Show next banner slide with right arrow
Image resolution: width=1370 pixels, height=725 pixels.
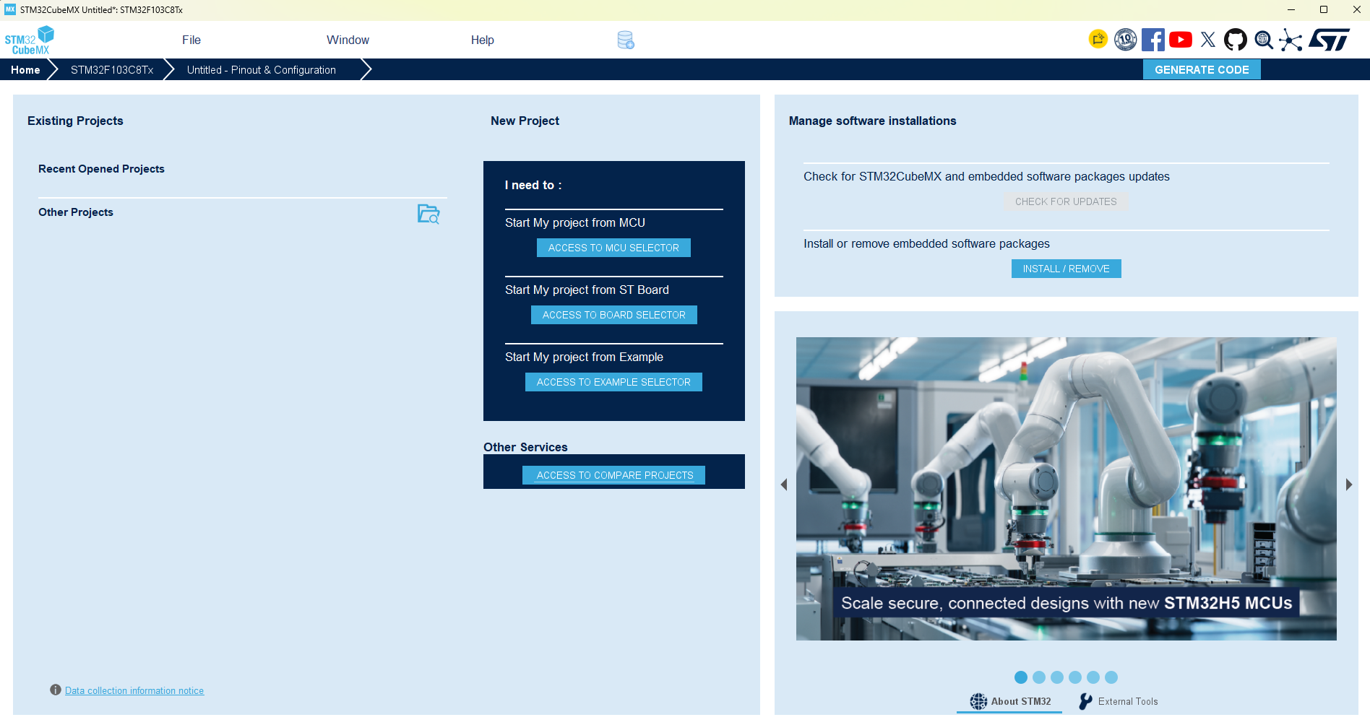(x=1348, y=485)
